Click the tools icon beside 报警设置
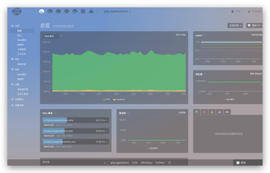The width and height of the screenshot is (270, 173). pyautogui.click(x=13, y=105)
